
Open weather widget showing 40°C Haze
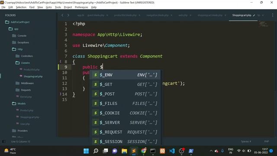pyautogui.click(x=10, y=151)
